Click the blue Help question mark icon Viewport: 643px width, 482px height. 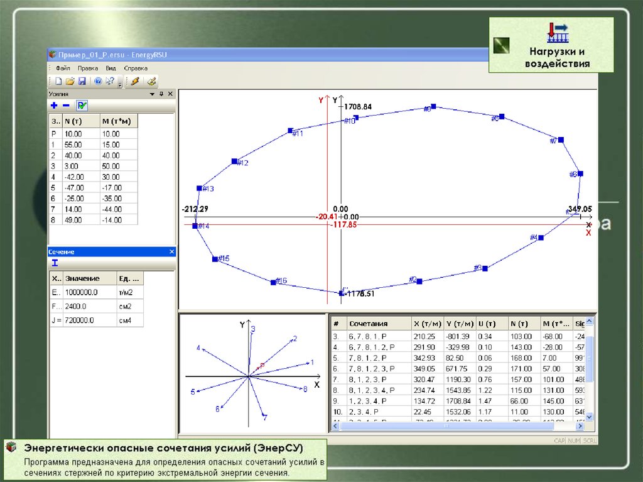coord(98,81)
